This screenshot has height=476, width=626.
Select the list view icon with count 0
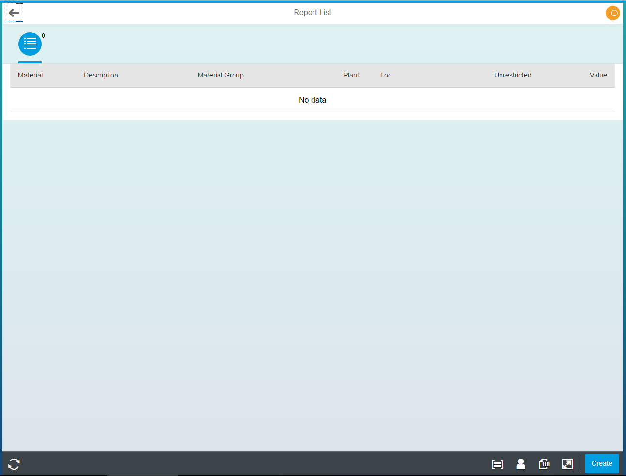[x=30, y=44]
